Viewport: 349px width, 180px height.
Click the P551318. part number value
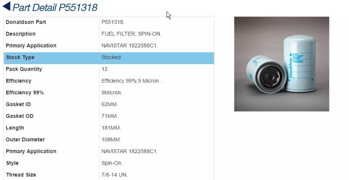coord(113,22)
